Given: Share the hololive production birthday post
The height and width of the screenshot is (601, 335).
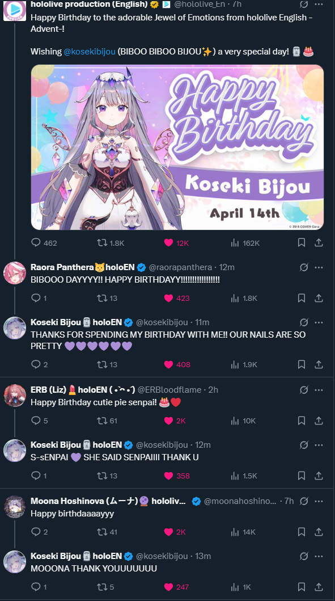Looking at the screenshot, I should [x=319, y=243].
